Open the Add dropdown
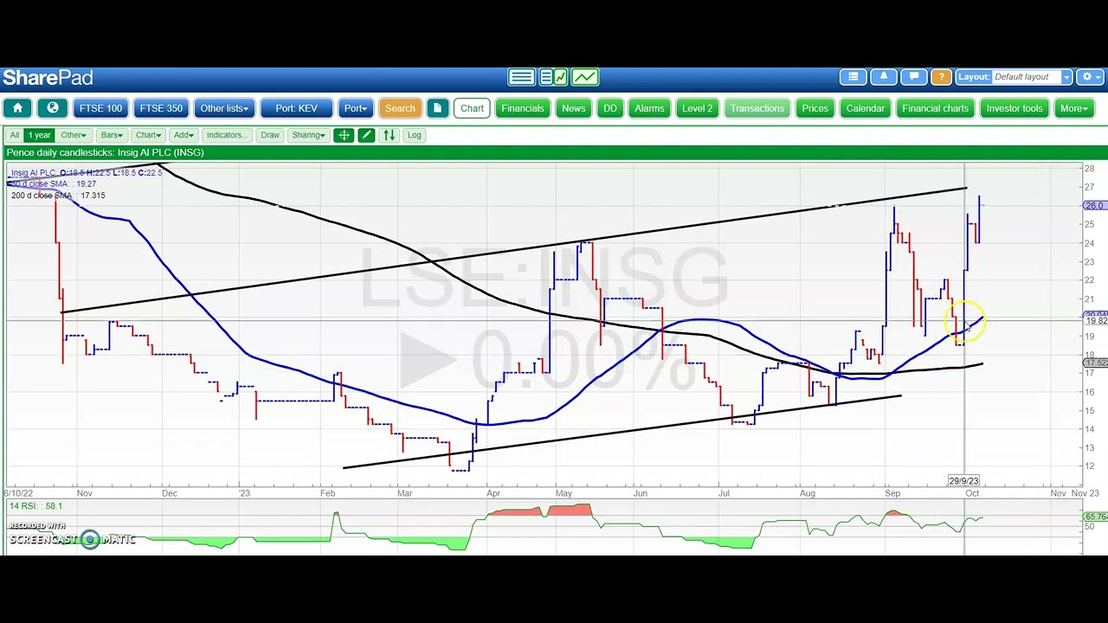 coord(184,135)
